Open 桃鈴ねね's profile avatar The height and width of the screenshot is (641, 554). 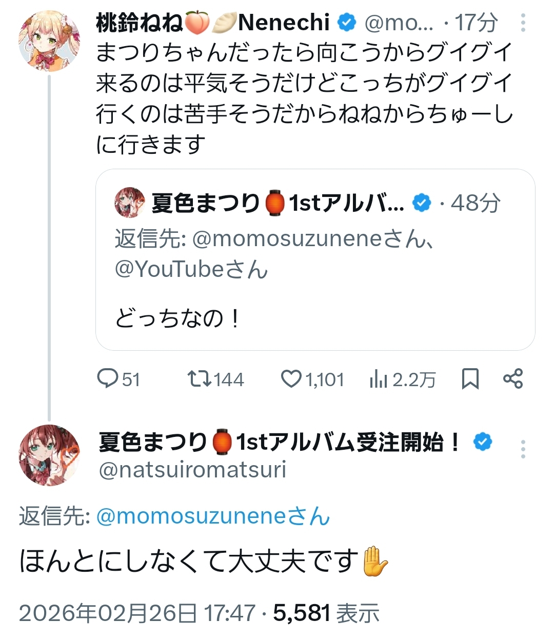tap(49, 41)
